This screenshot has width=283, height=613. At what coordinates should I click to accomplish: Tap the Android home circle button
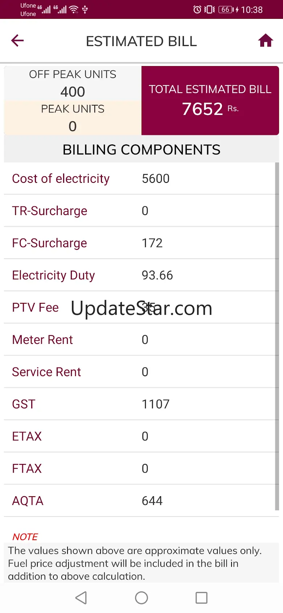coord(141,598)
